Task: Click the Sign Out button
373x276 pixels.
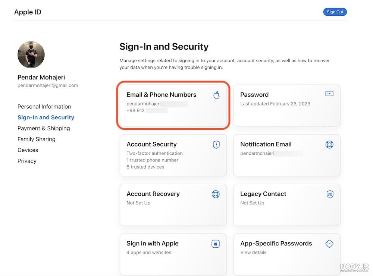Action: pyautogui.click(x=335, y=12)
